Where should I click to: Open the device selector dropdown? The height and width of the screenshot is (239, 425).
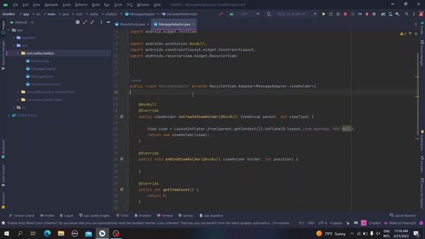pos(292,14)
